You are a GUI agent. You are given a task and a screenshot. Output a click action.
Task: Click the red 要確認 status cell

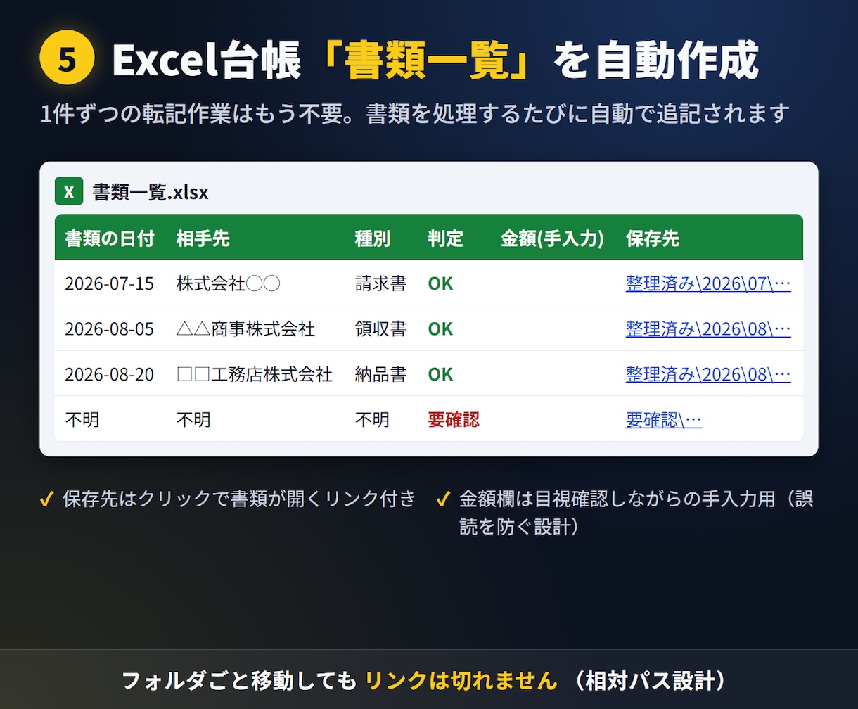click(x=454, y=420)
